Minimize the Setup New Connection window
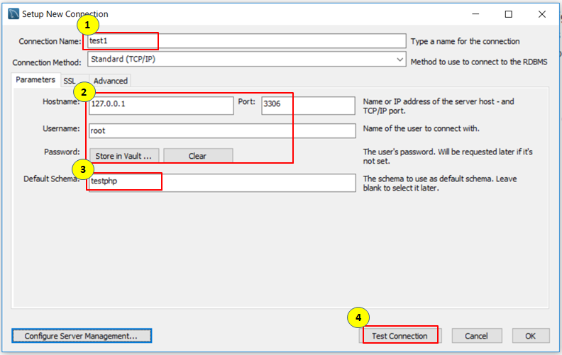 (475, 14)
